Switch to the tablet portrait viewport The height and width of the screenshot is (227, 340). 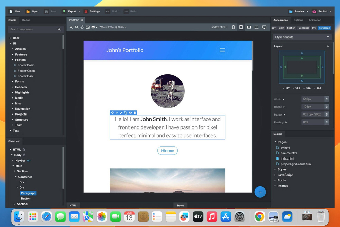pyautogui.click(x=241, y=27)
